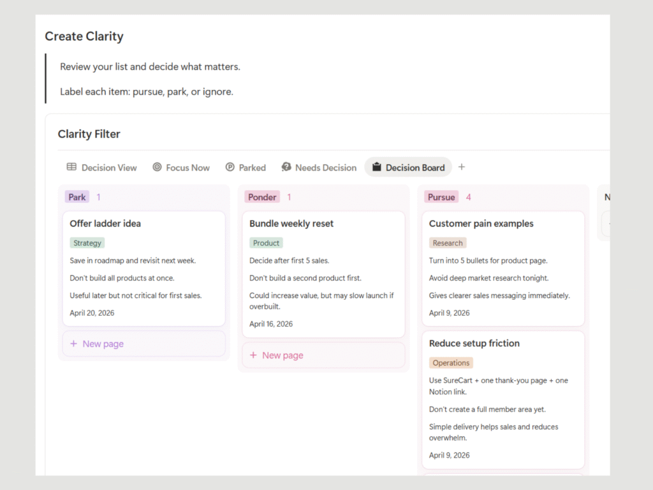Click the Clarity Filter database title

[89, 134]
